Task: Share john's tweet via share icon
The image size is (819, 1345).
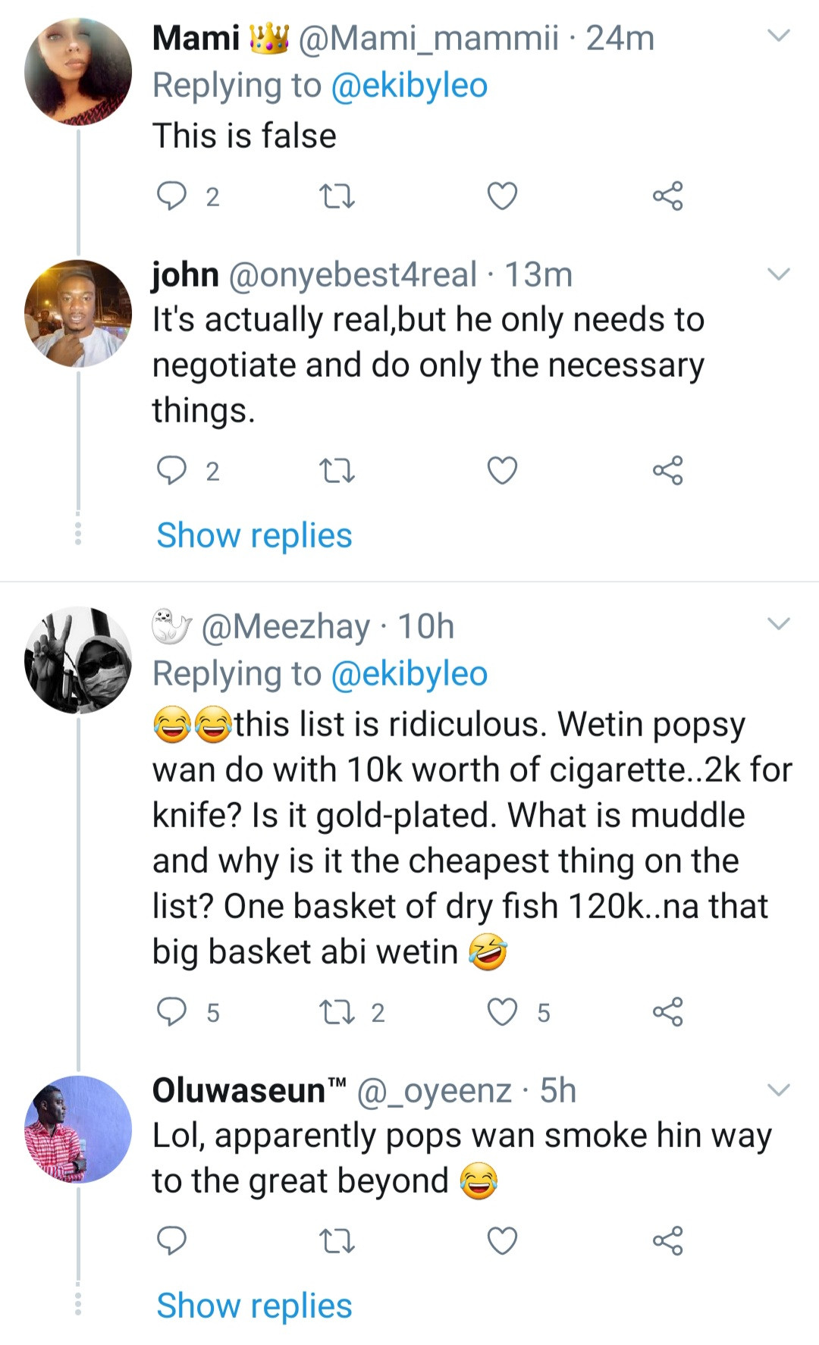Action: (667, 471)
